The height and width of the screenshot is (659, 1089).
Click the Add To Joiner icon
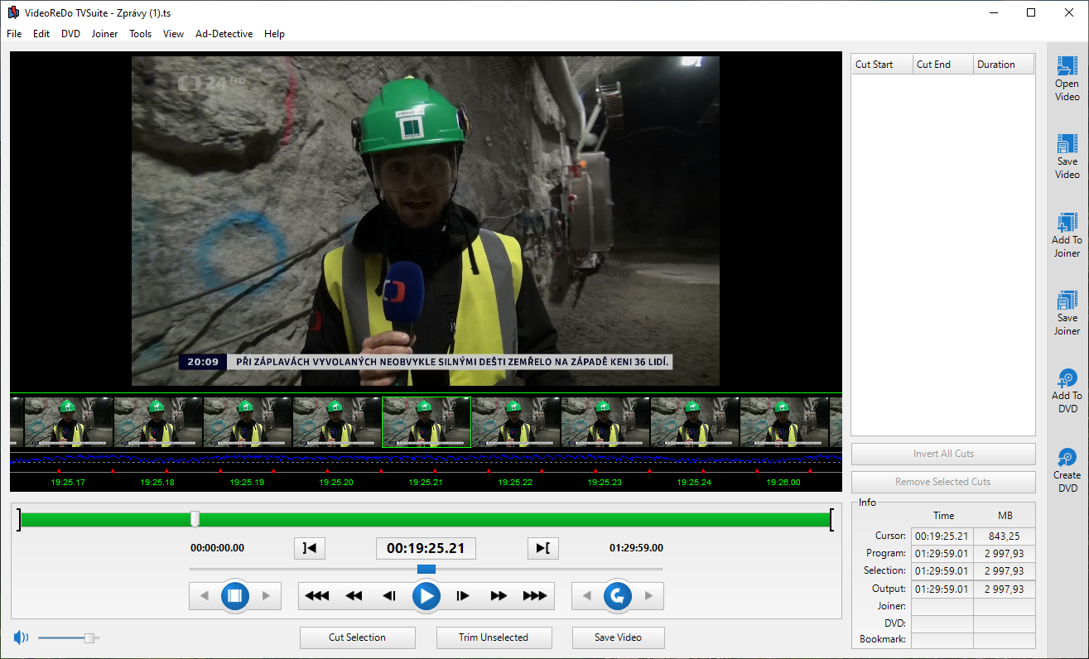pos(1067,223)
